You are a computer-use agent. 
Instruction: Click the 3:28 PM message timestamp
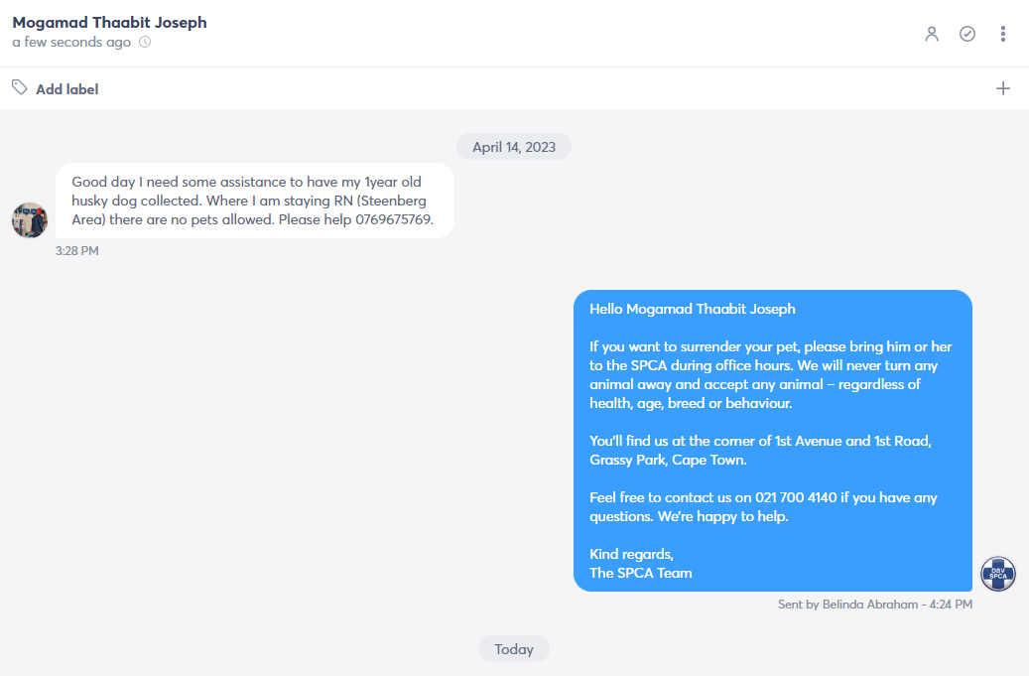click(x=76, y=251)
